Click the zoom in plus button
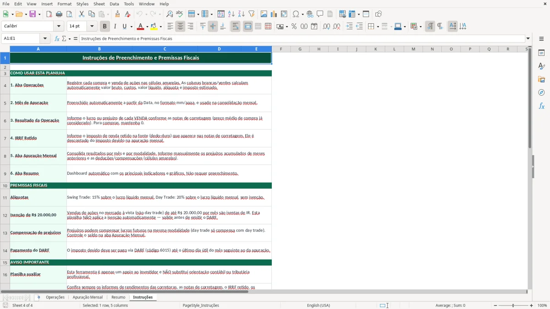The image size is (550, 309). pos(531,305)
